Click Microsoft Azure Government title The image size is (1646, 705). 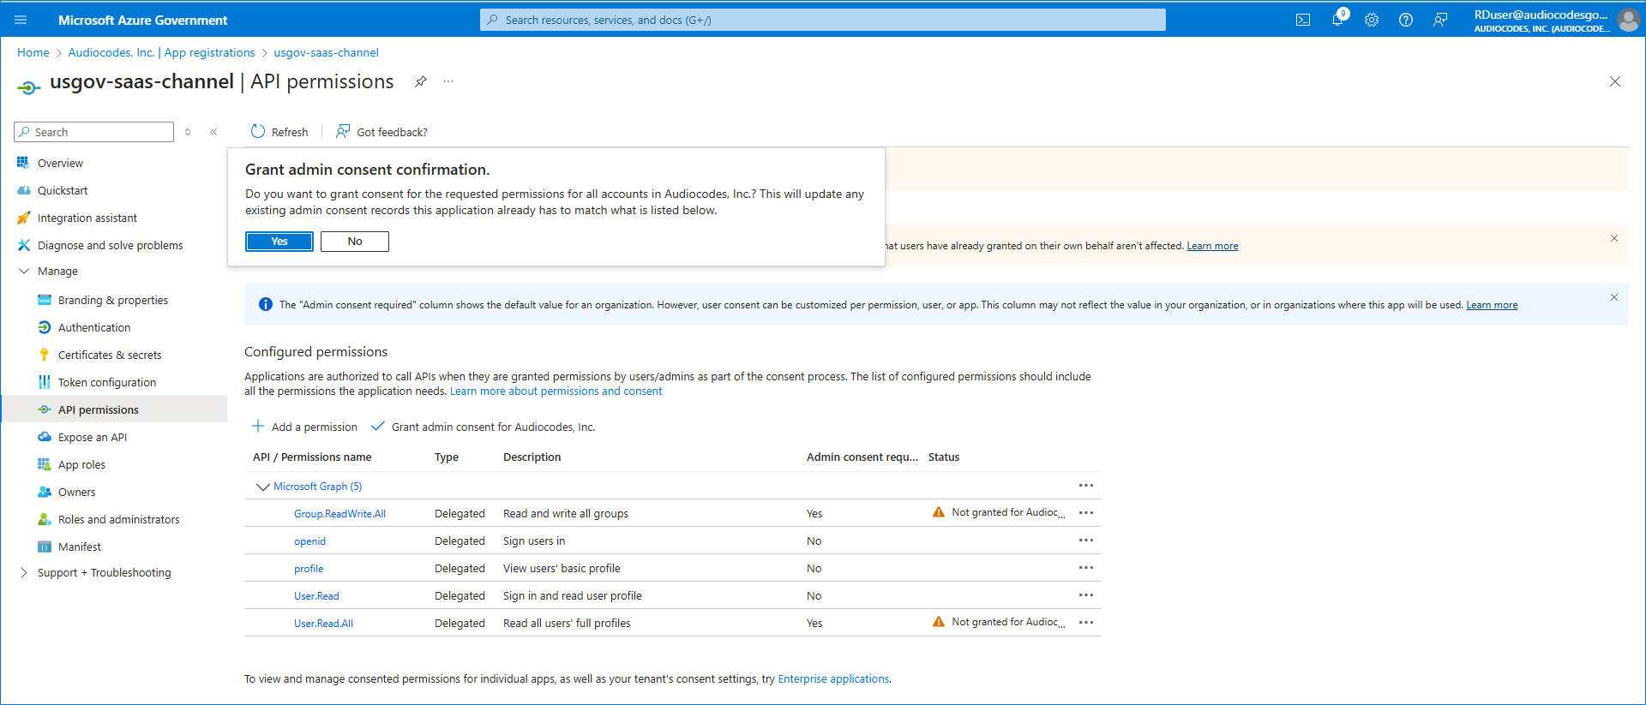(142, 20)
